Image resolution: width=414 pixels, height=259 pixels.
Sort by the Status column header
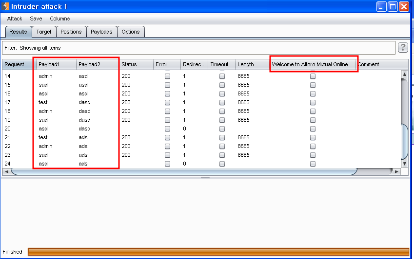136,65
